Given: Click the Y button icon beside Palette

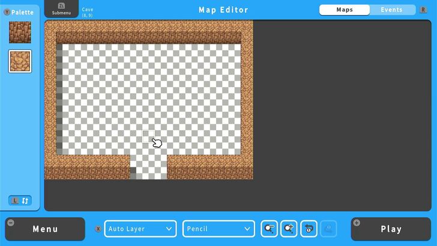Looking at the screenshot, I should [x=7, y=12].
